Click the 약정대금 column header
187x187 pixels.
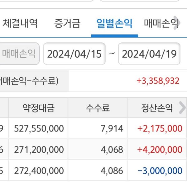pyautogui.click(x=38, y=108)
